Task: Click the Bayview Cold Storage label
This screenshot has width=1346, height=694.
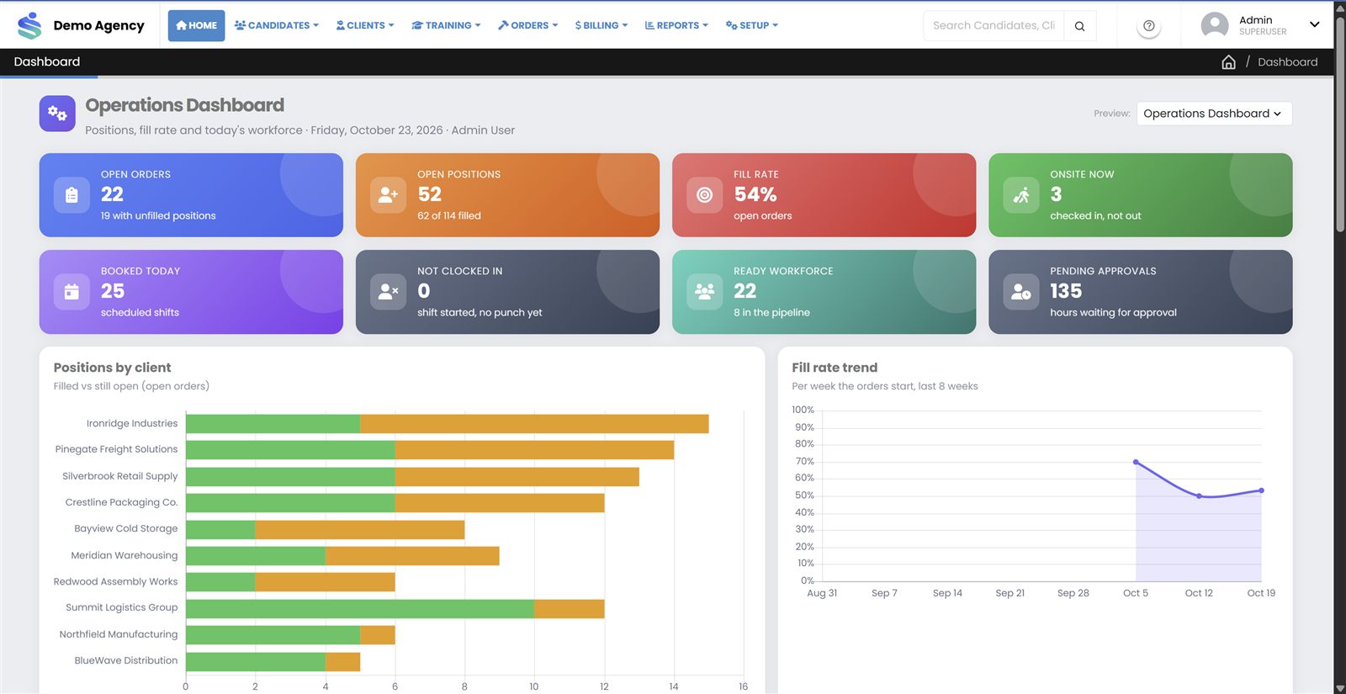Action: click(x=126, y=529)
